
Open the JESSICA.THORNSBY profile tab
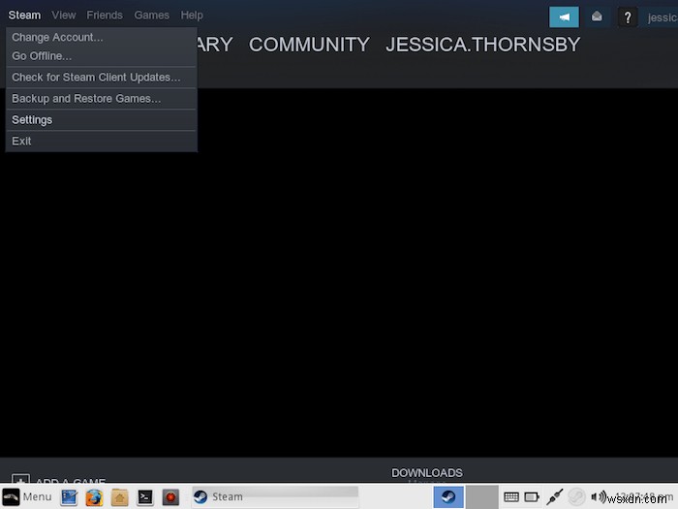click(482, 45)
